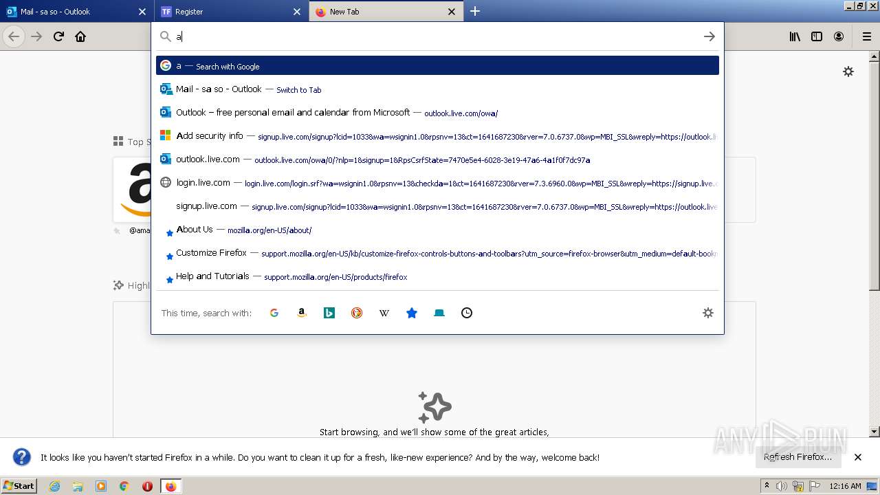This screenshot has height=495, width=880.
Task: Select 'a — Search with Google' suggestion
Action: (437, 65)
